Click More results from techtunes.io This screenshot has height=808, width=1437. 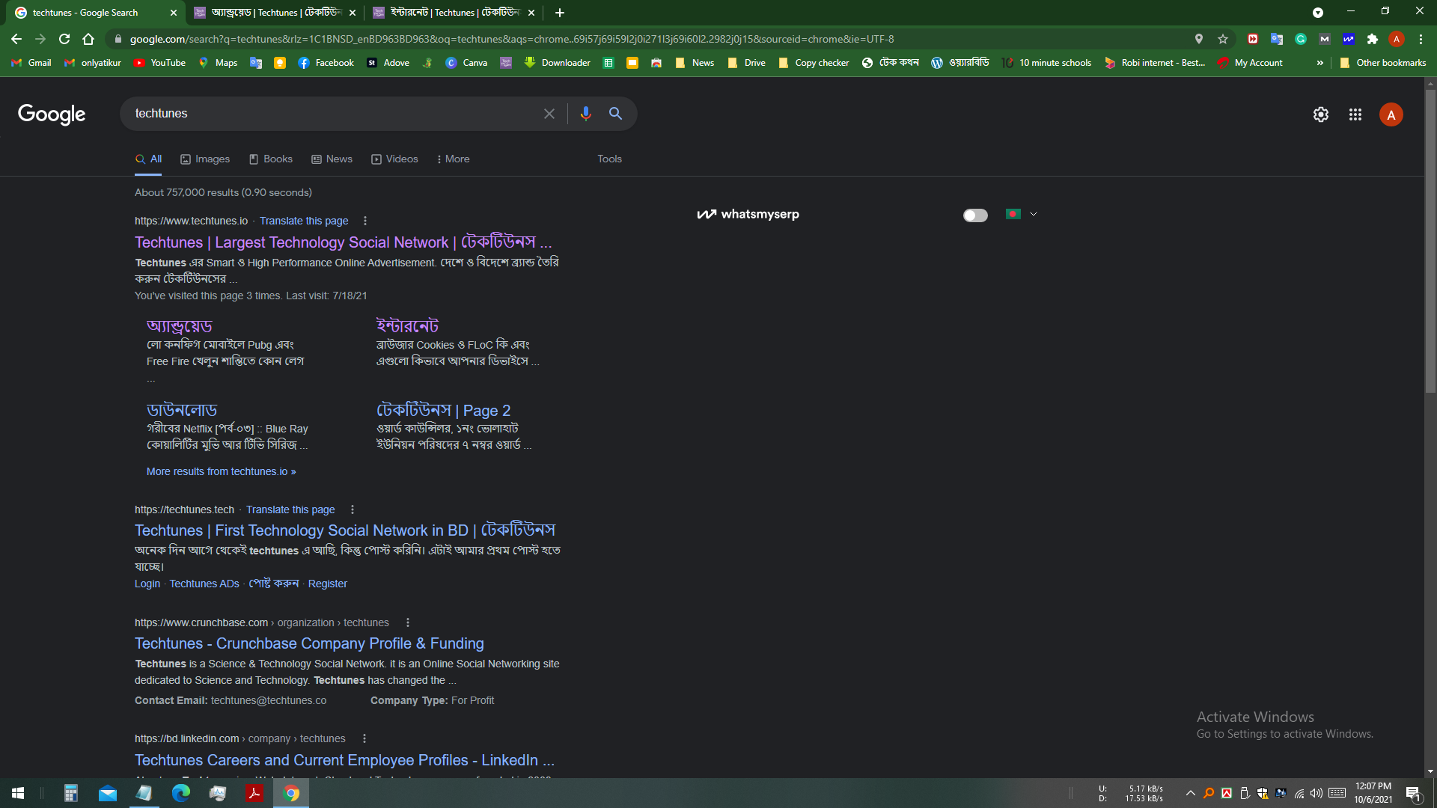(x=221, y=471)
